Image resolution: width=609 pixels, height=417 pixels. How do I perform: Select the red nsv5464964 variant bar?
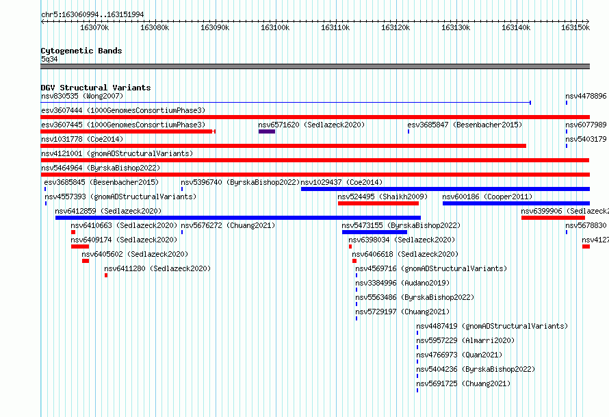tap(315, 175)
